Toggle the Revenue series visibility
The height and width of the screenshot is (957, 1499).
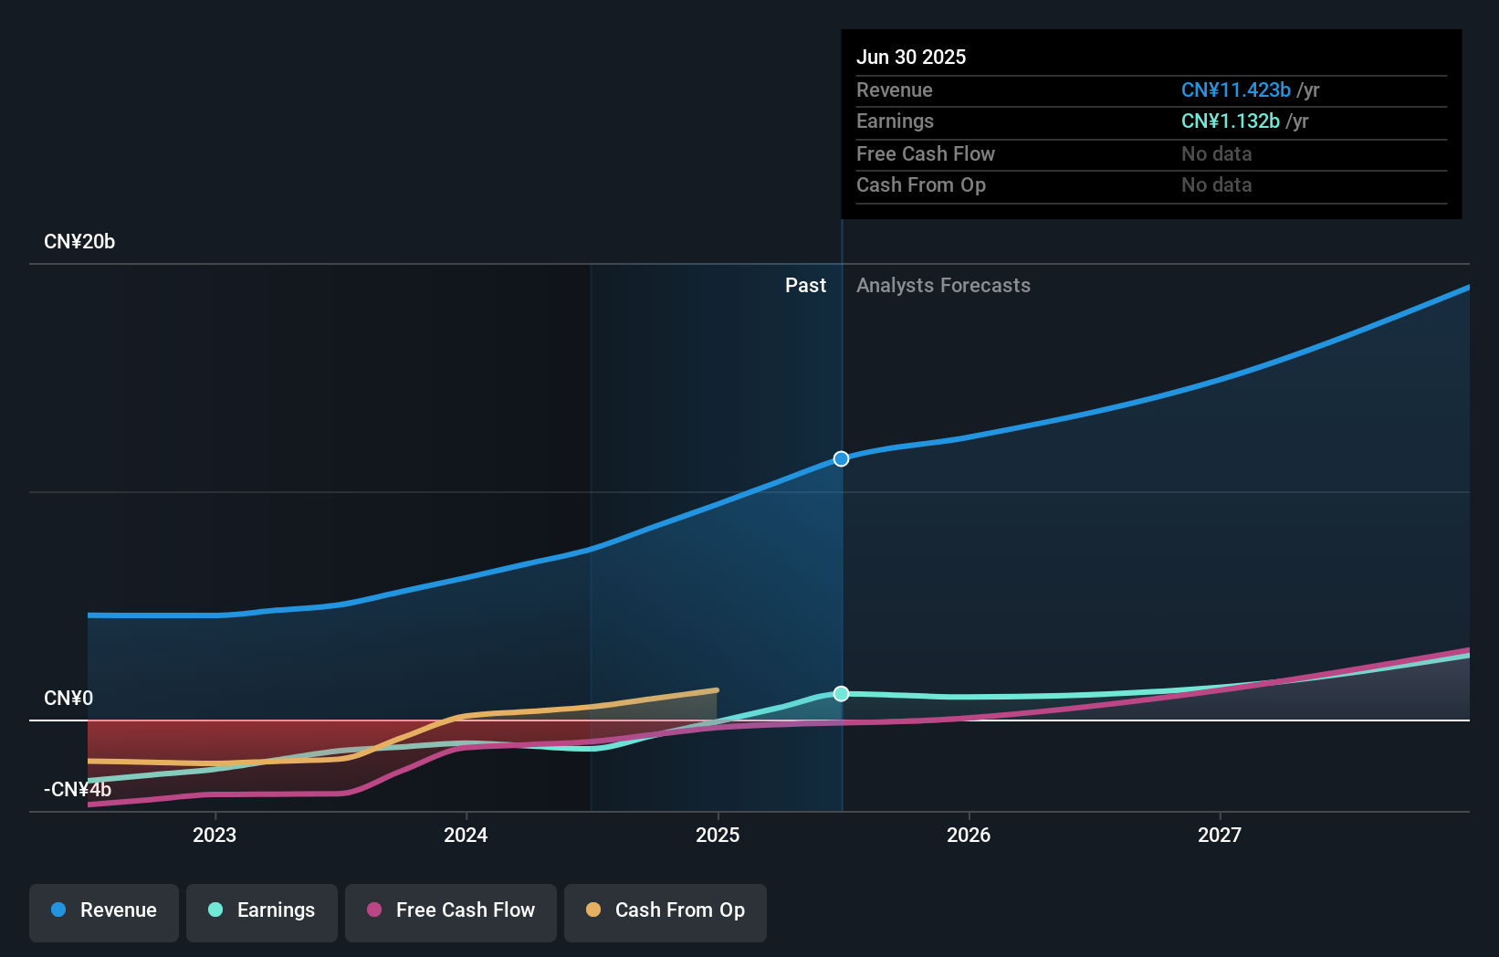coord(103,912)
